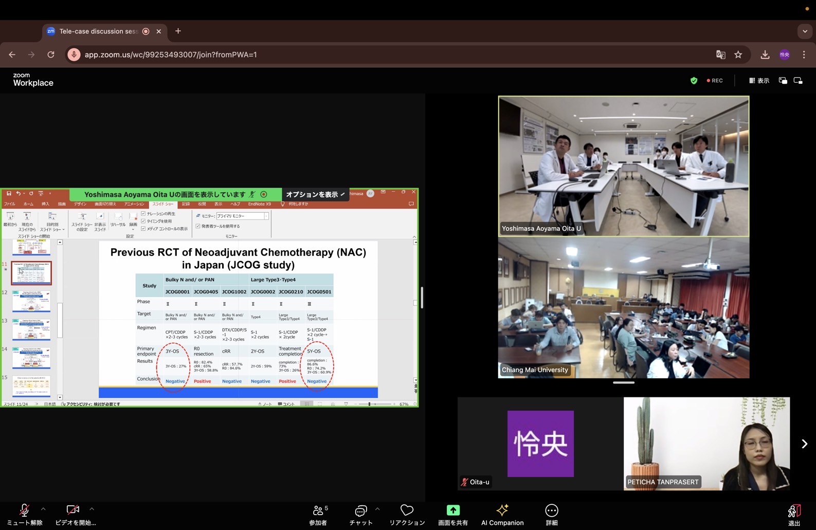
Task: Toggle タイミングを使用 checkbox
Action: click(x=143, y=221)
